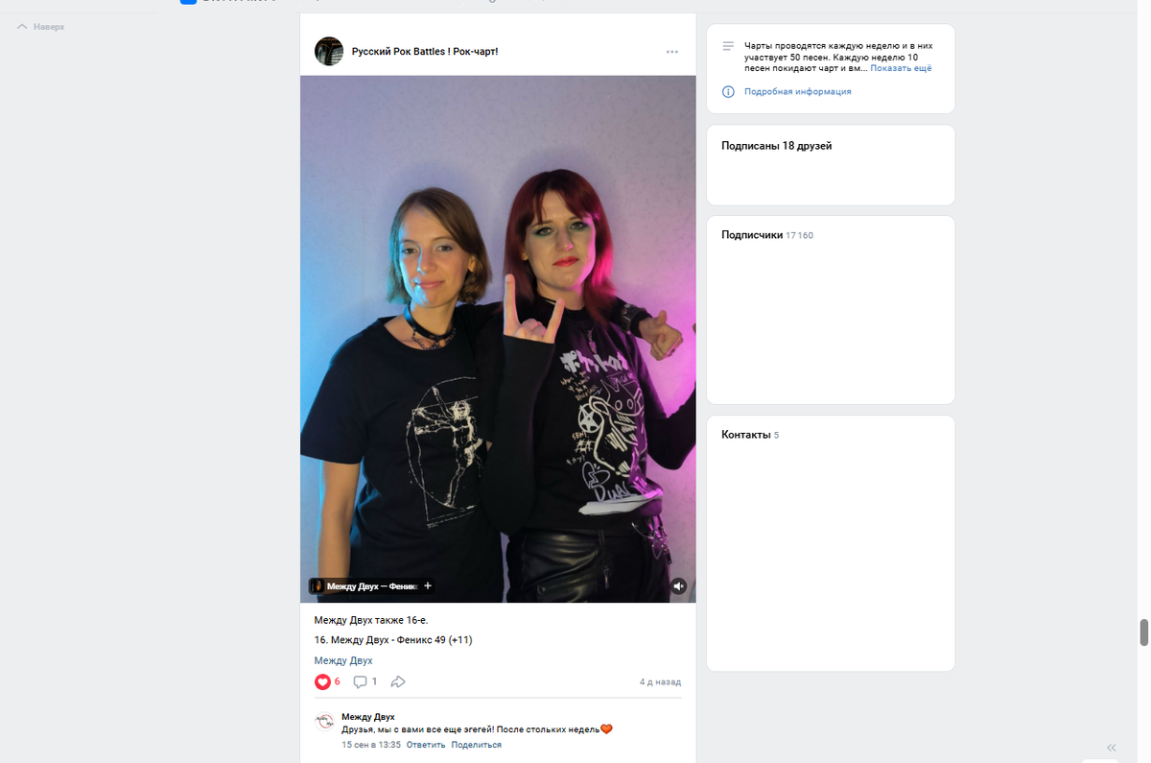Viewport: 1151px width, 763px height.
Task: Open the three-dots post options menu
Action: click(x=671, y=52)
